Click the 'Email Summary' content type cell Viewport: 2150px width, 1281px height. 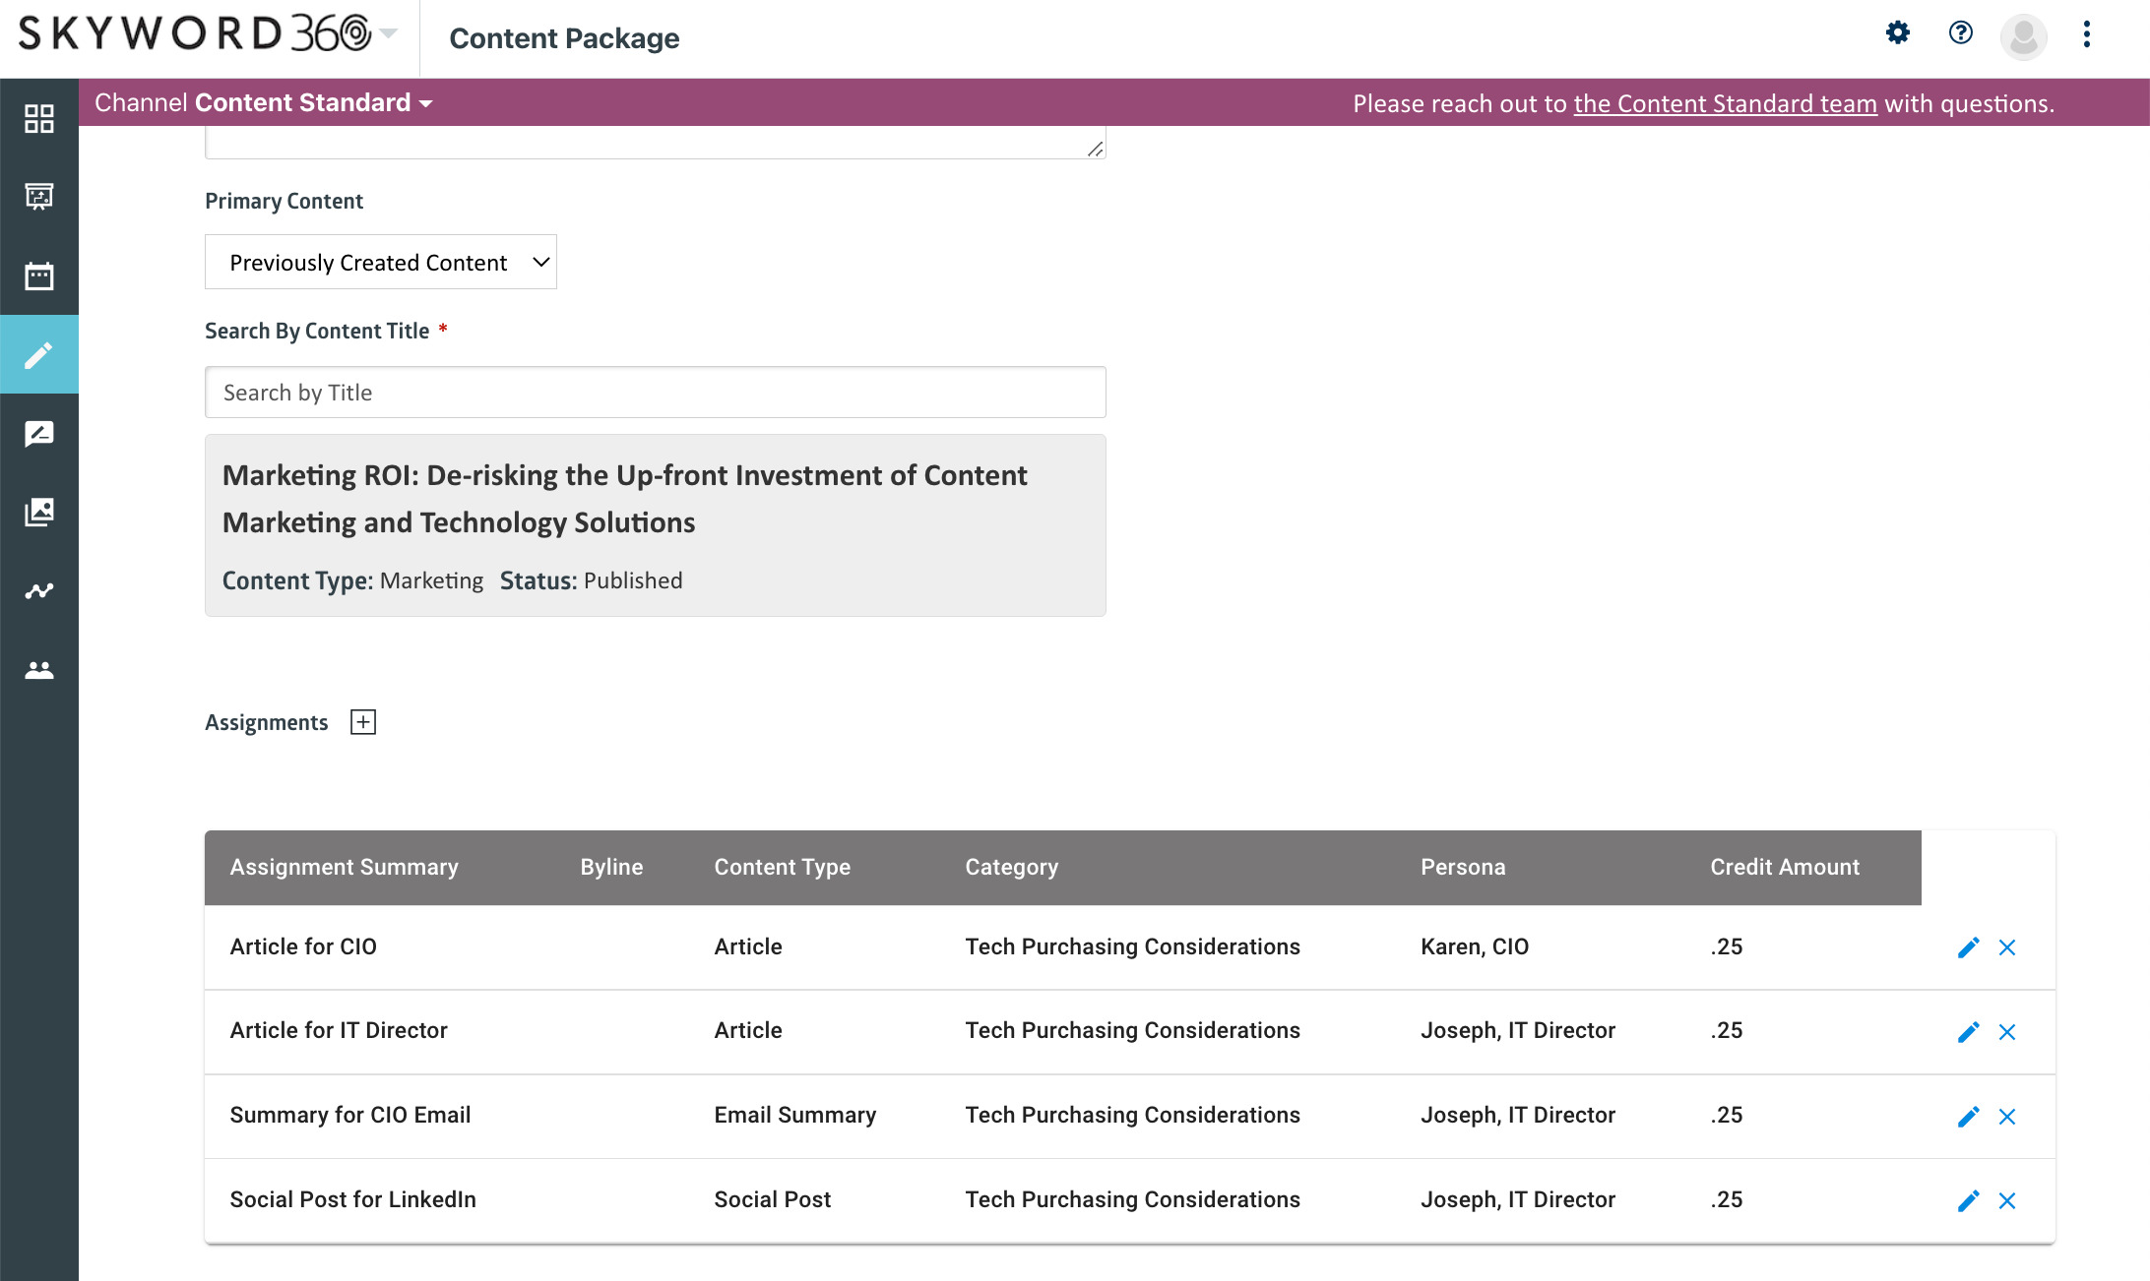(x=795, y=1115)
